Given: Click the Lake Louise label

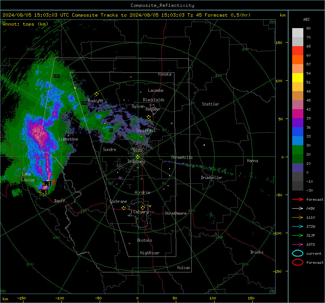Looking at the screenshot, I should [x=28, y=177].
